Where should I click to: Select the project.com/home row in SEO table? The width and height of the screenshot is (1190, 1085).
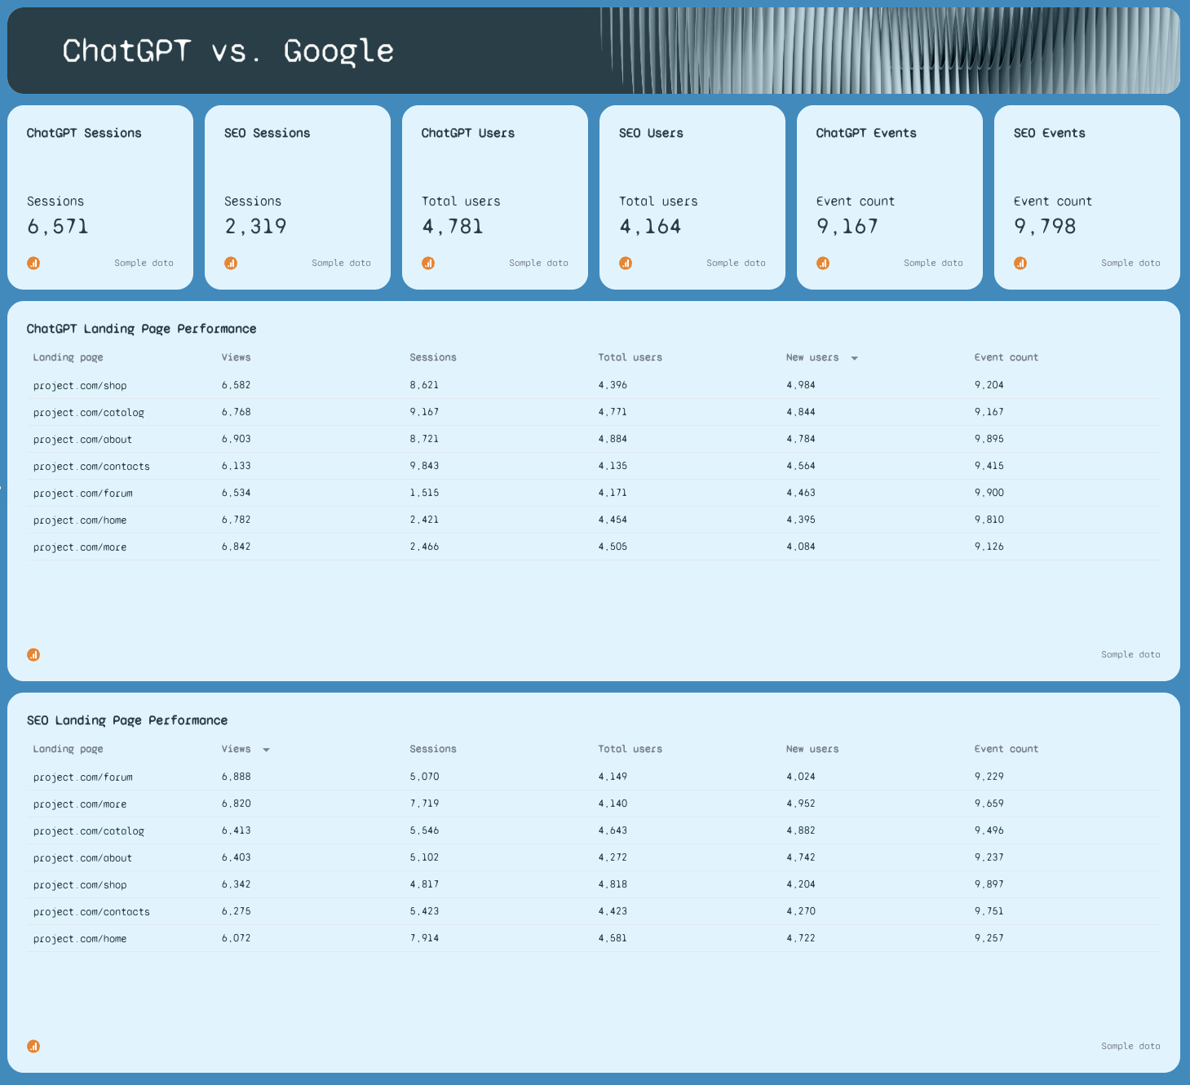point(79,938)
